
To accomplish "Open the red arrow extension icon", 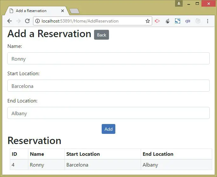I will coord(157,21).
